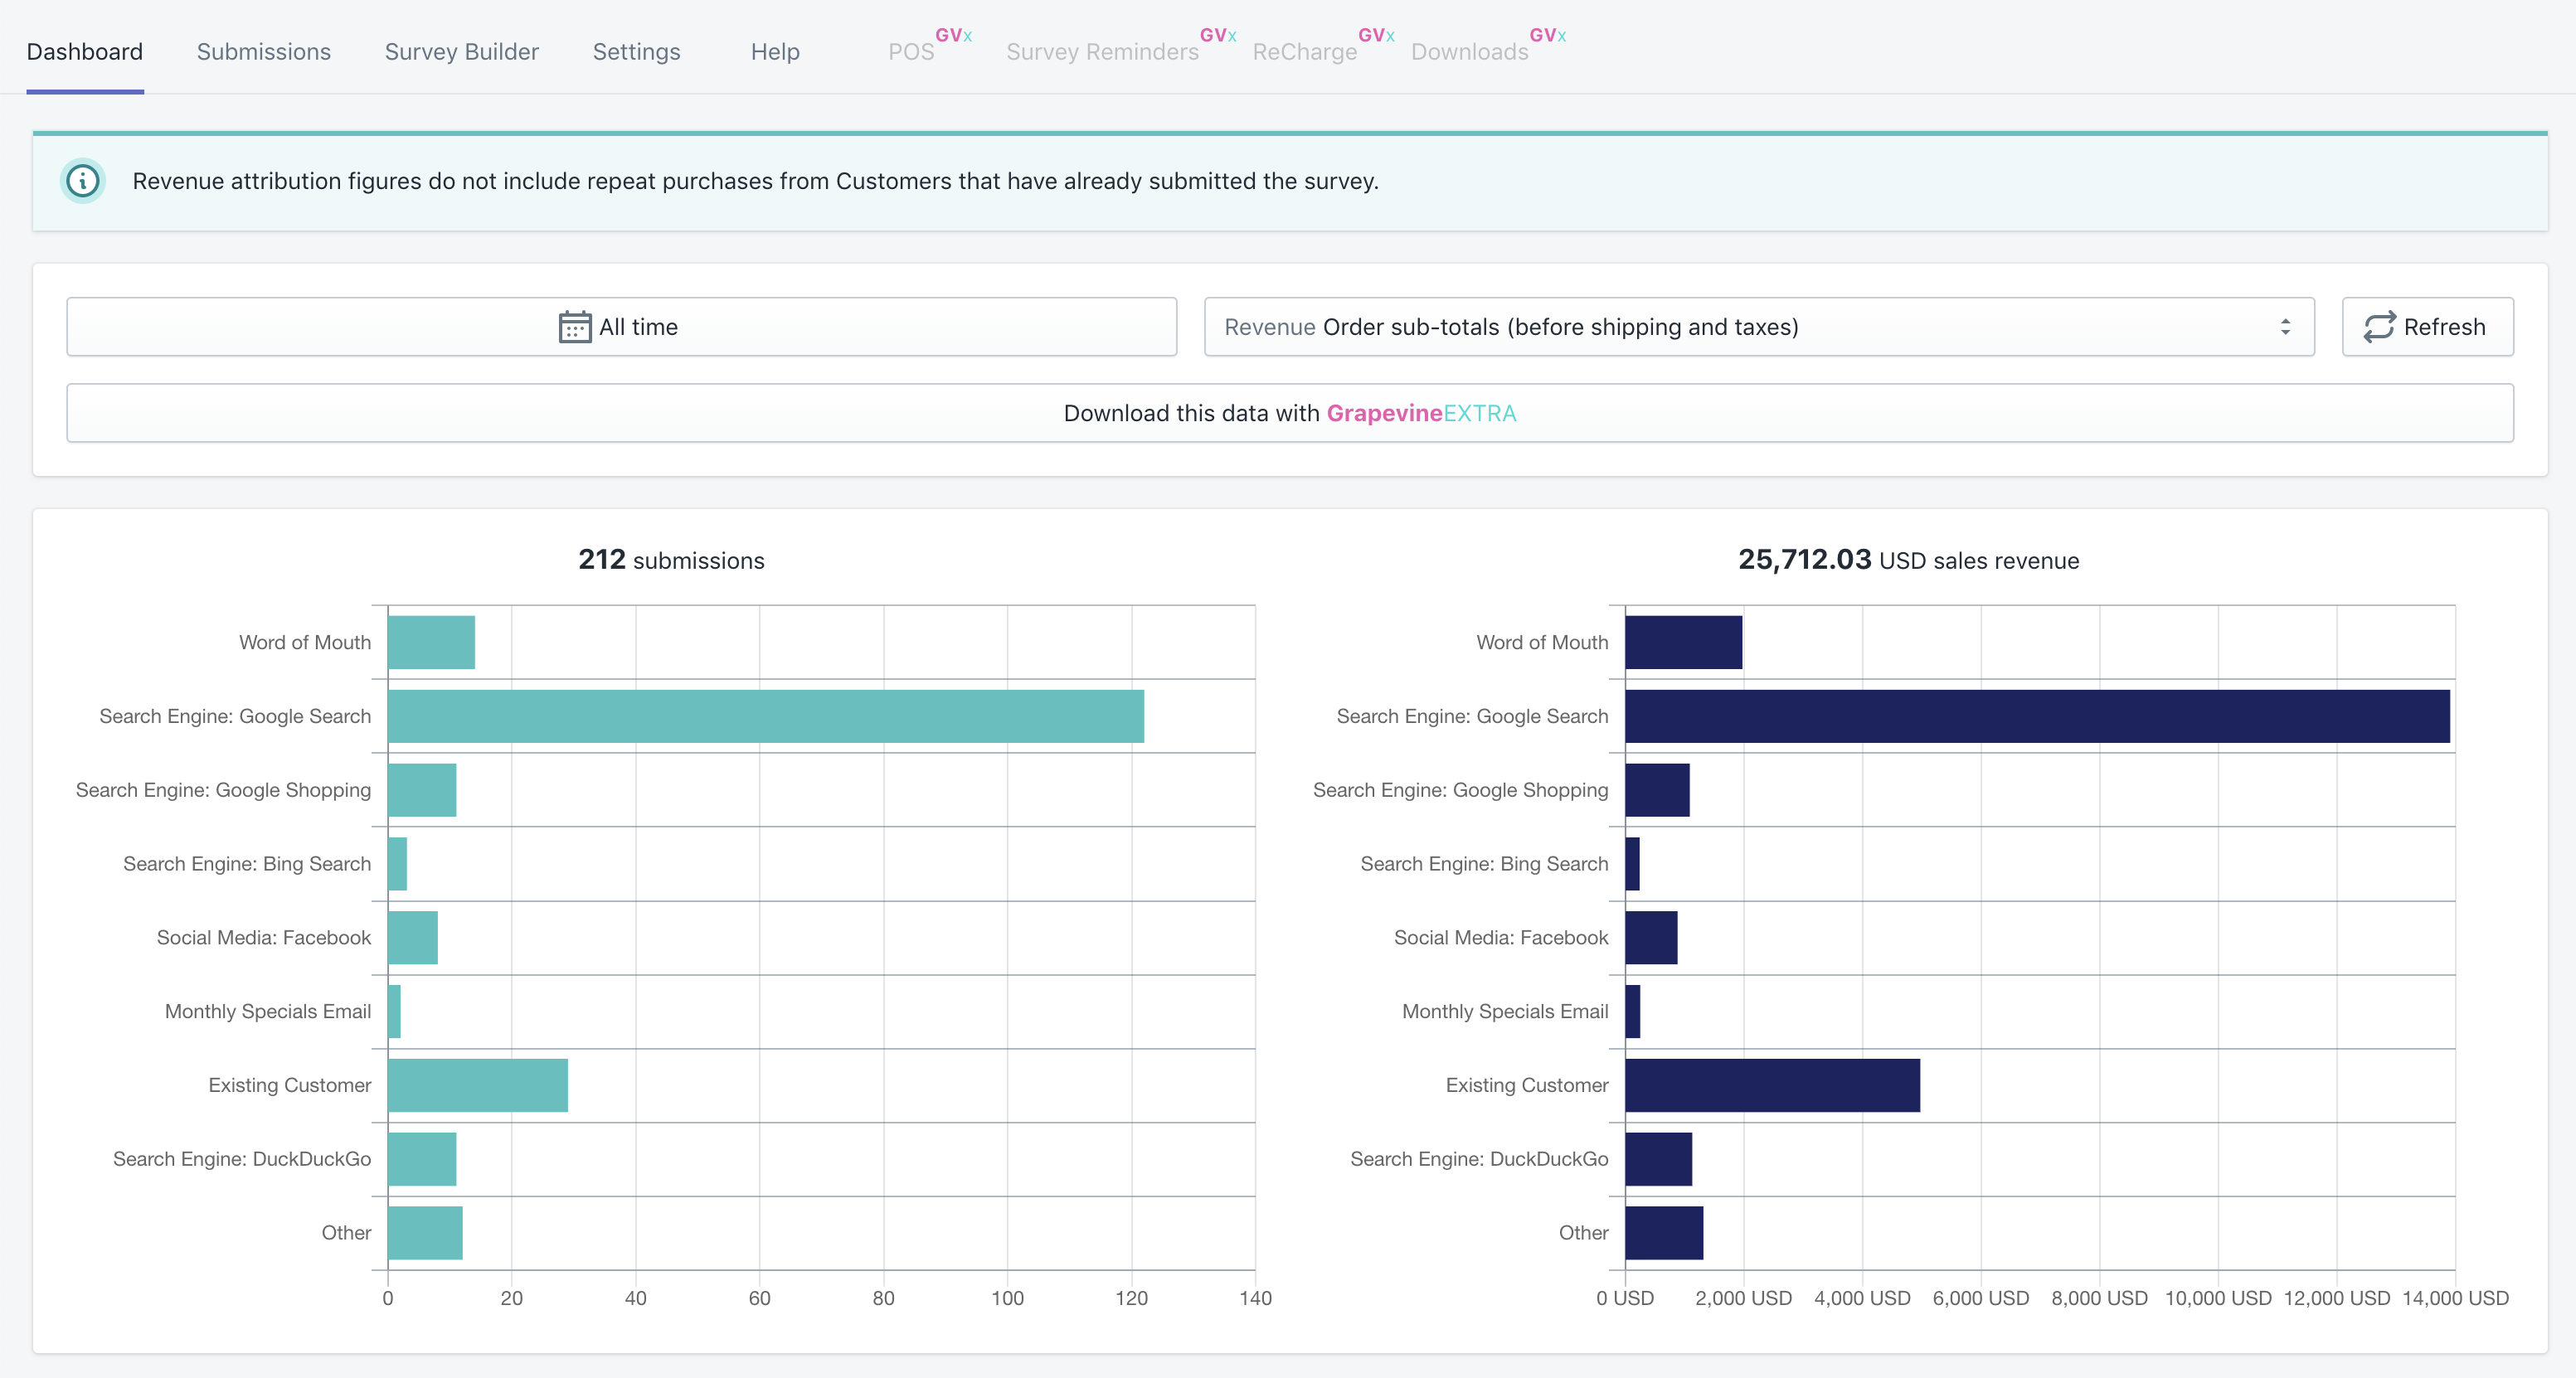
Task: Switch to the Submissions tab
Action: click(263, 52)
